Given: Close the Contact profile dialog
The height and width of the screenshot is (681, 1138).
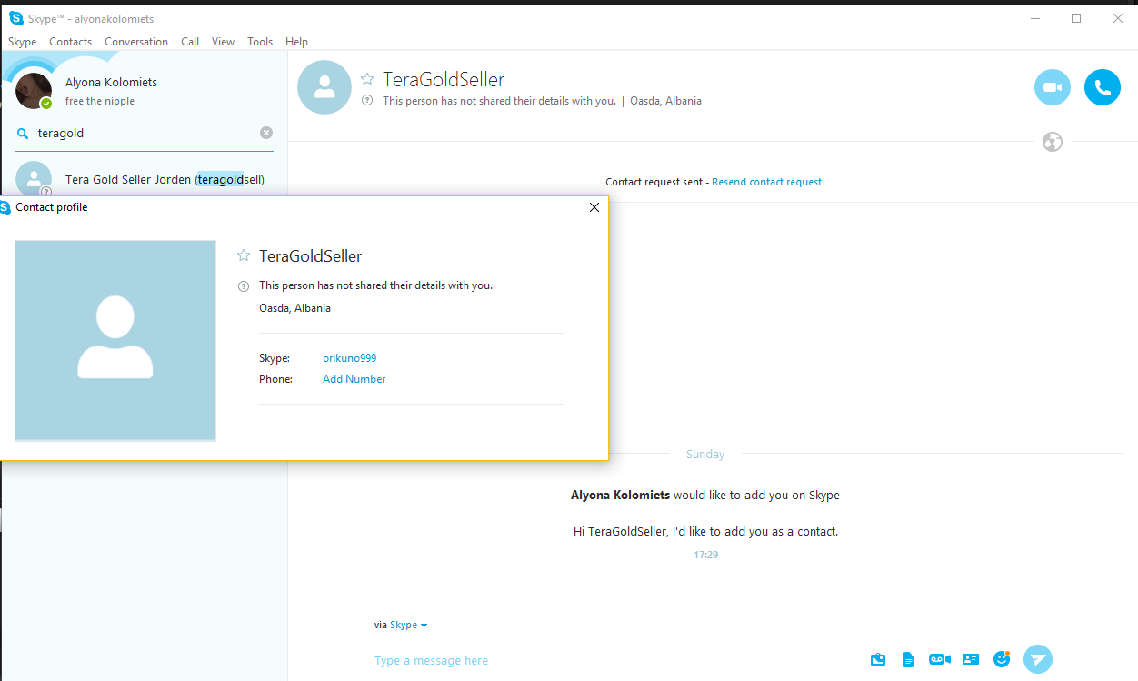Looking at the screenshot, I should pyautogui.click(x=594, y=207).
